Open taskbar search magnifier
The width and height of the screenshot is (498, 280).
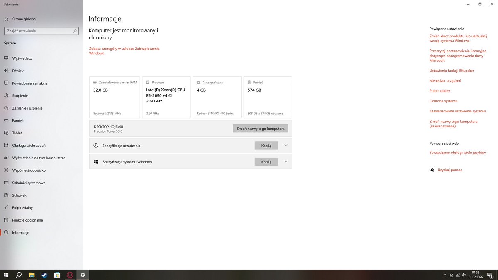click(x=19, y=275)
